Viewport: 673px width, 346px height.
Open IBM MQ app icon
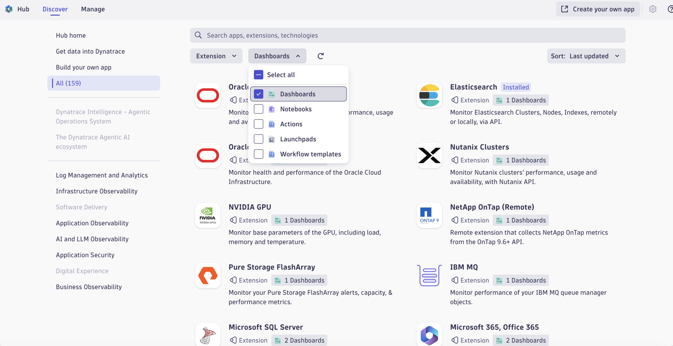pos(429,276)
